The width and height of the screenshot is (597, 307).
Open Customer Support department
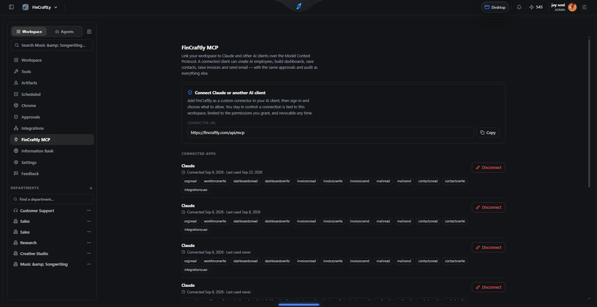37,211
